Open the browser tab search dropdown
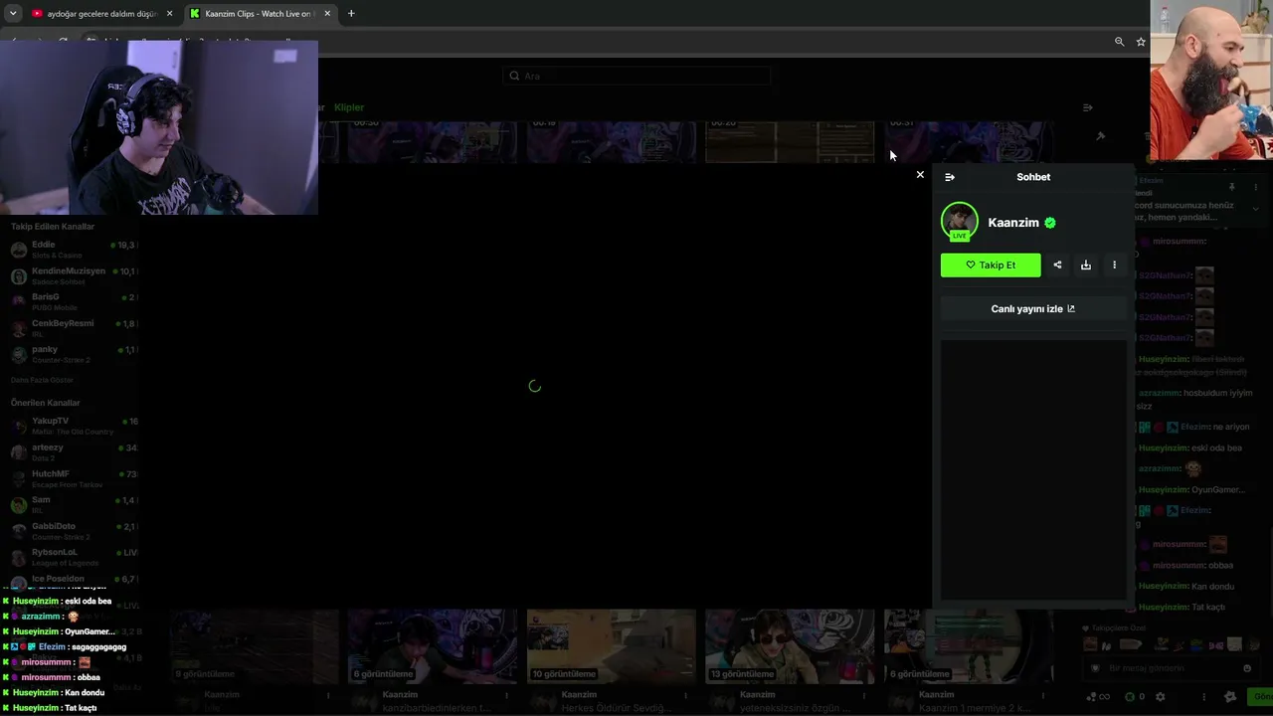This screenshot has height=716, width=1273. coord(12,14)
